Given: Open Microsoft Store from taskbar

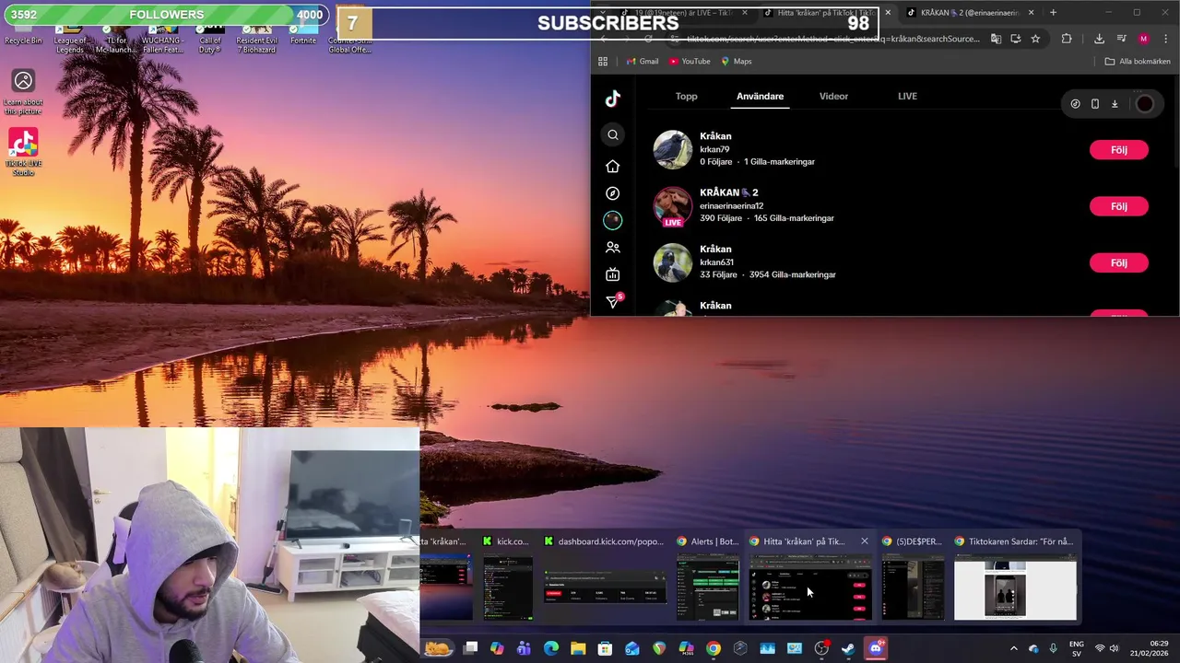Looking at the screenshot, I should click(x=605, y=649).
